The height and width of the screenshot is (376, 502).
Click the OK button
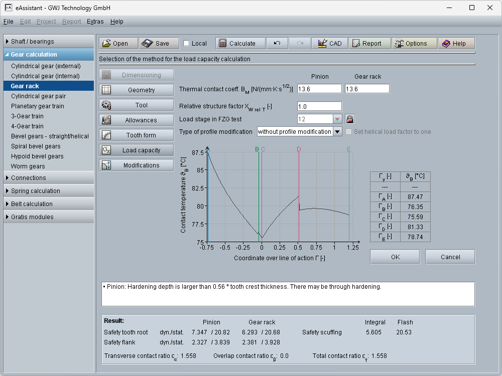point(395,257)
